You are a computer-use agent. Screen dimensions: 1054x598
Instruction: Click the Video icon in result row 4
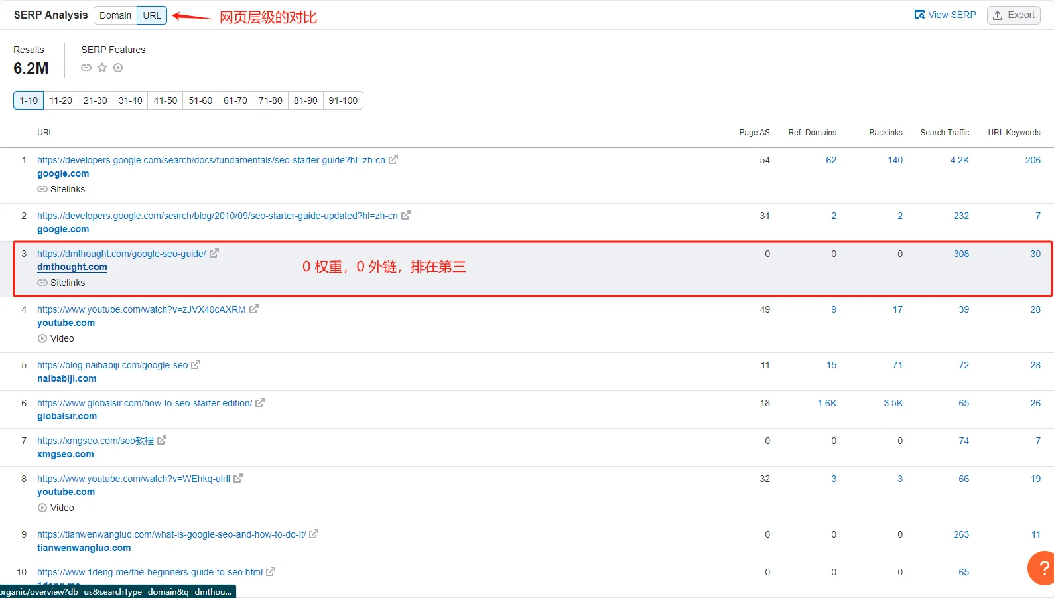(42, 338)
